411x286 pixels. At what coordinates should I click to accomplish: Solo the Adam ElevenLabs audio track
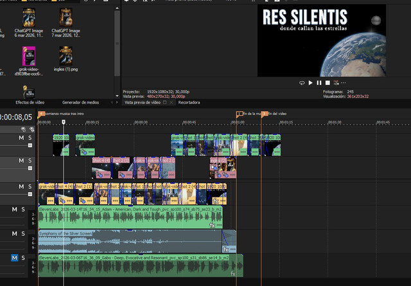tap(23, 210)
